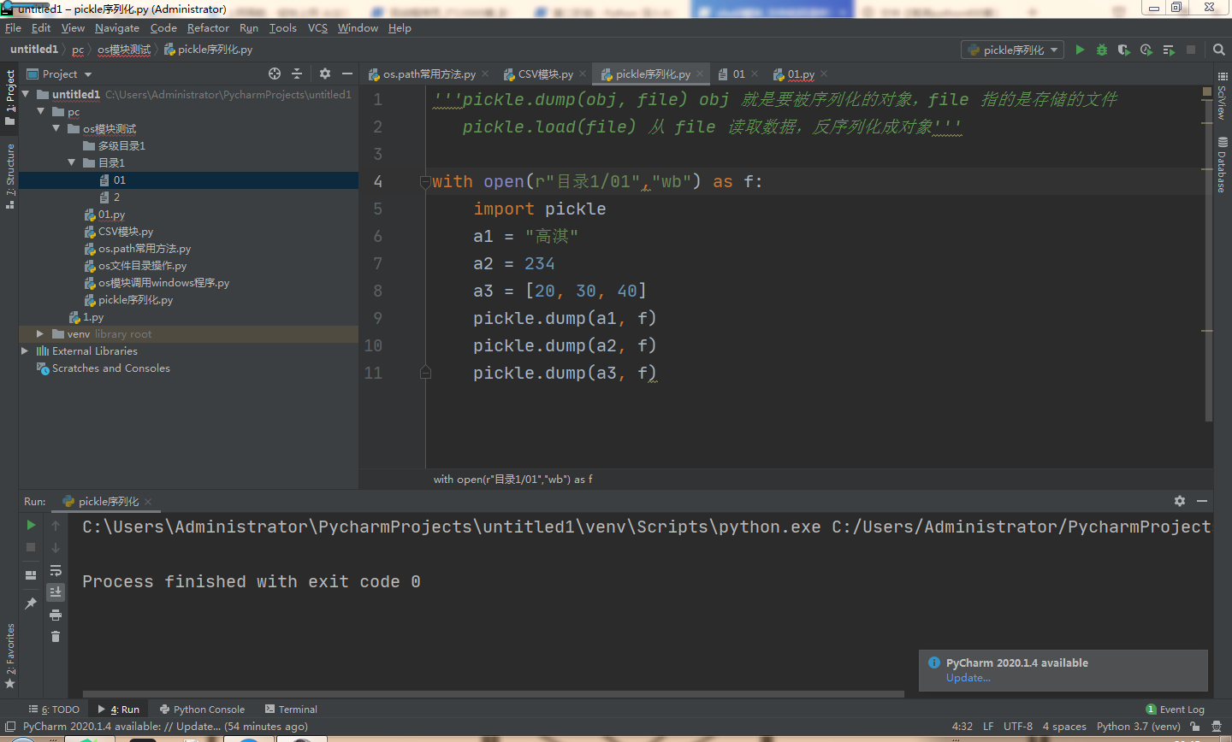Screen dimensions: 1232x742
Task: Hide the Project panel with minus icon
Action: click(347, 74)
